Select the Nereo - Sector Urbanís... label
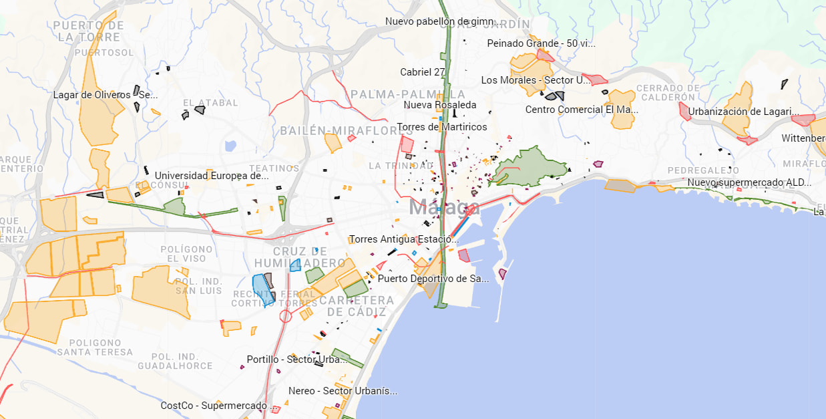 click(343, 391)
